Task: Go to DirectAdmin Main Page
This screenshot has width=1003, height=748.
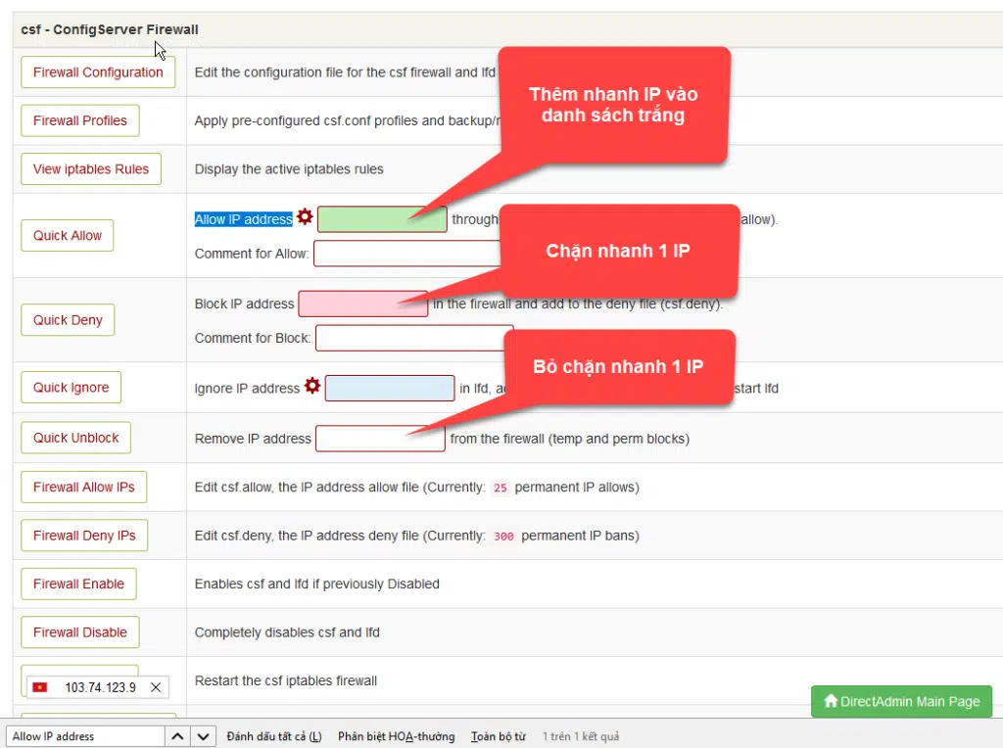Action: click(x=901, y=701)
